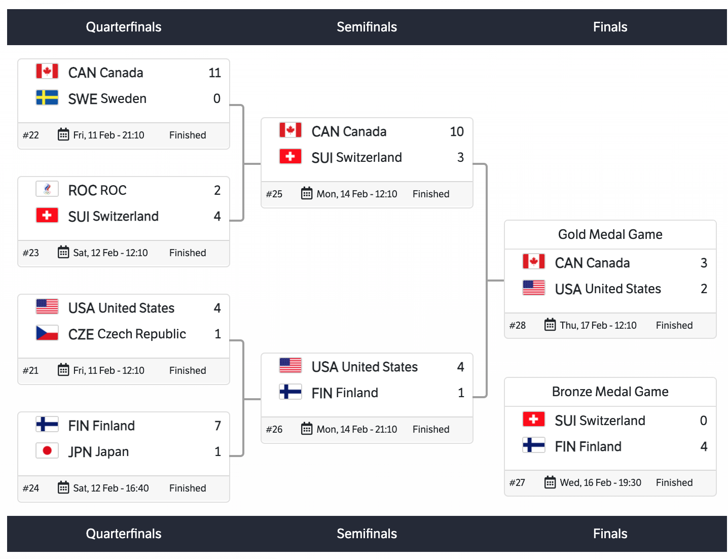Viewport: 728px width, 559px height.
Task: Click the Japan flag in game #24
Action: [47, 450]
